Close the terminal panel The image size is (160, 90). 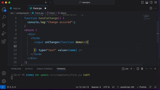[155, 69]
